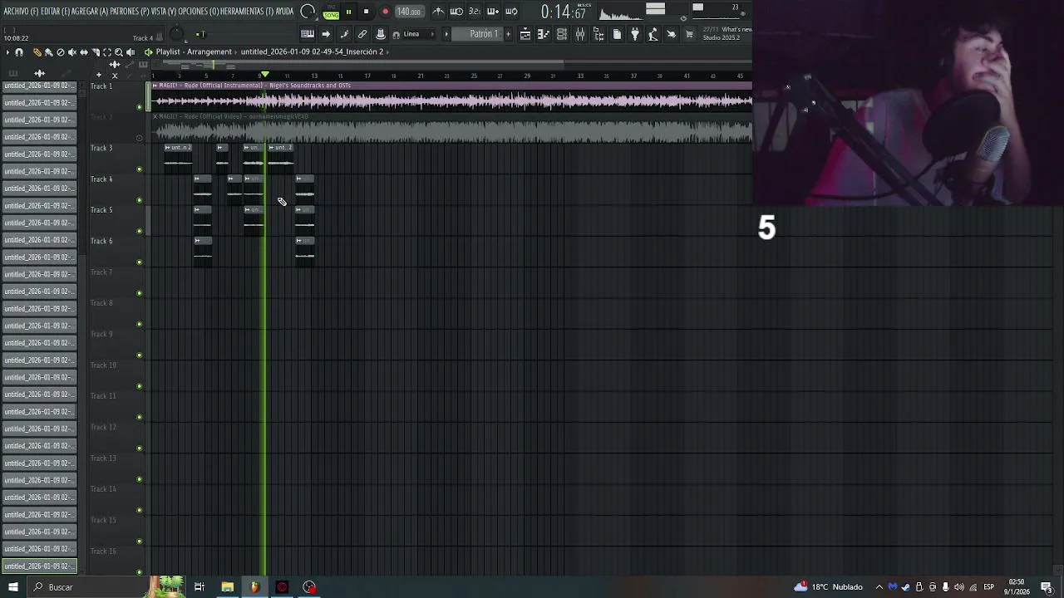This screenshot has width=1064, height=598.
Task: Select the Paint brush tool in playlist
Action: [48, 51]
